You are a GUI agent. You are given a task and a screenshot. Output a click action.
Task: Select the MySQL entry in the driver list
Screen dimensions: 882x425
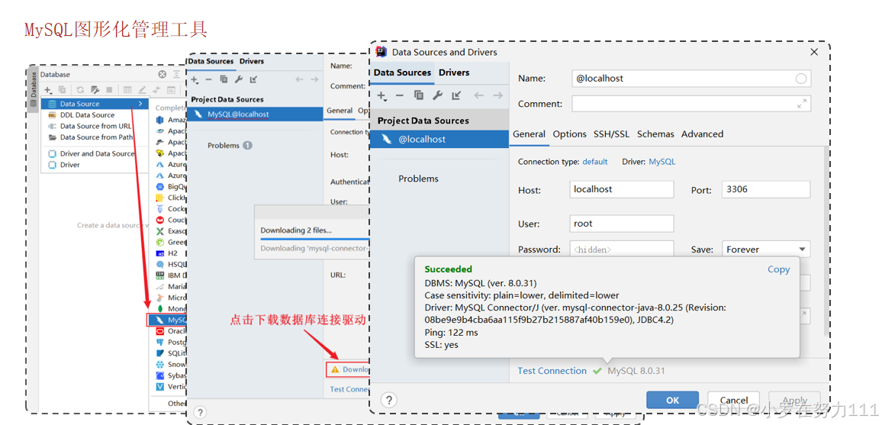[168, 320]
